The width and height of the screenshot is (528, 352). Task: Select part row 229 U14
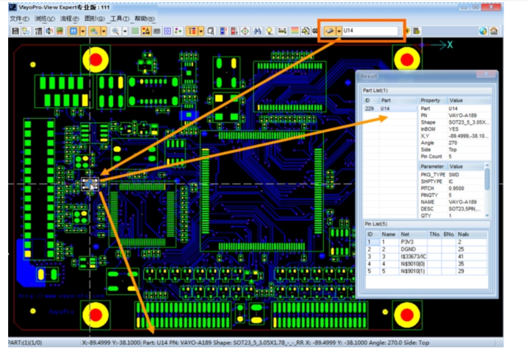click(x=390, y=108)
